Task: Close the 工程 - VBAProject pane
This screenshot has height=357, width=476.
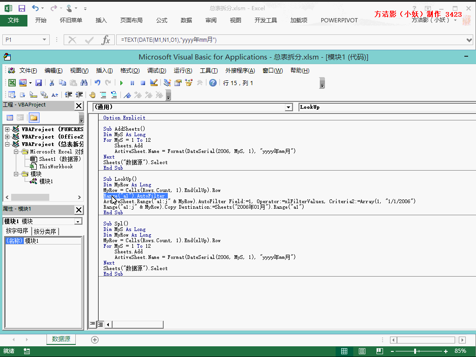Action: coord(79,106)
